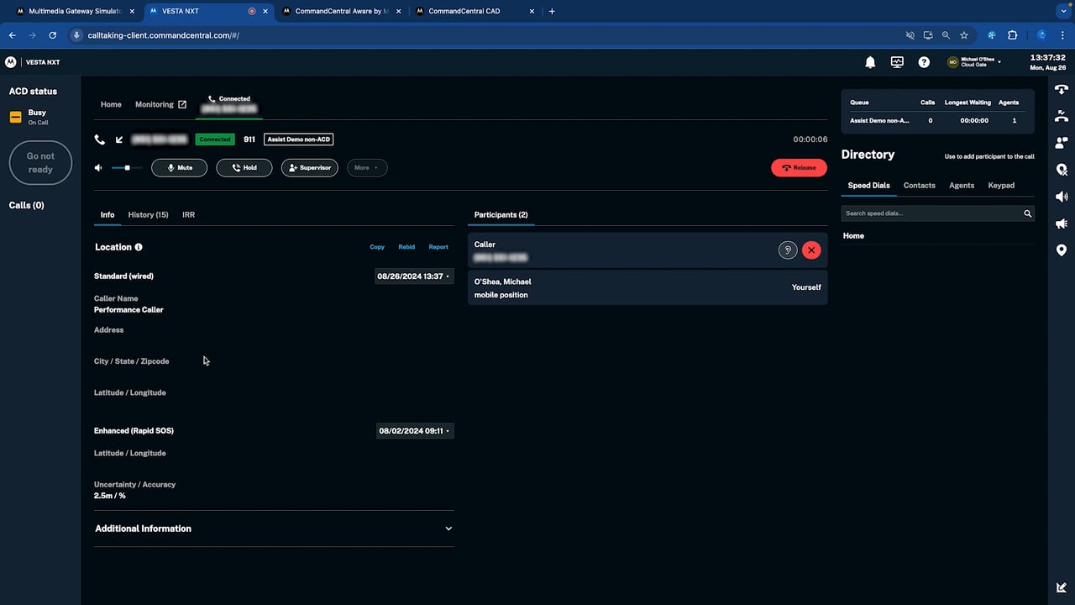Mute the current call

[x=180, y=168]
